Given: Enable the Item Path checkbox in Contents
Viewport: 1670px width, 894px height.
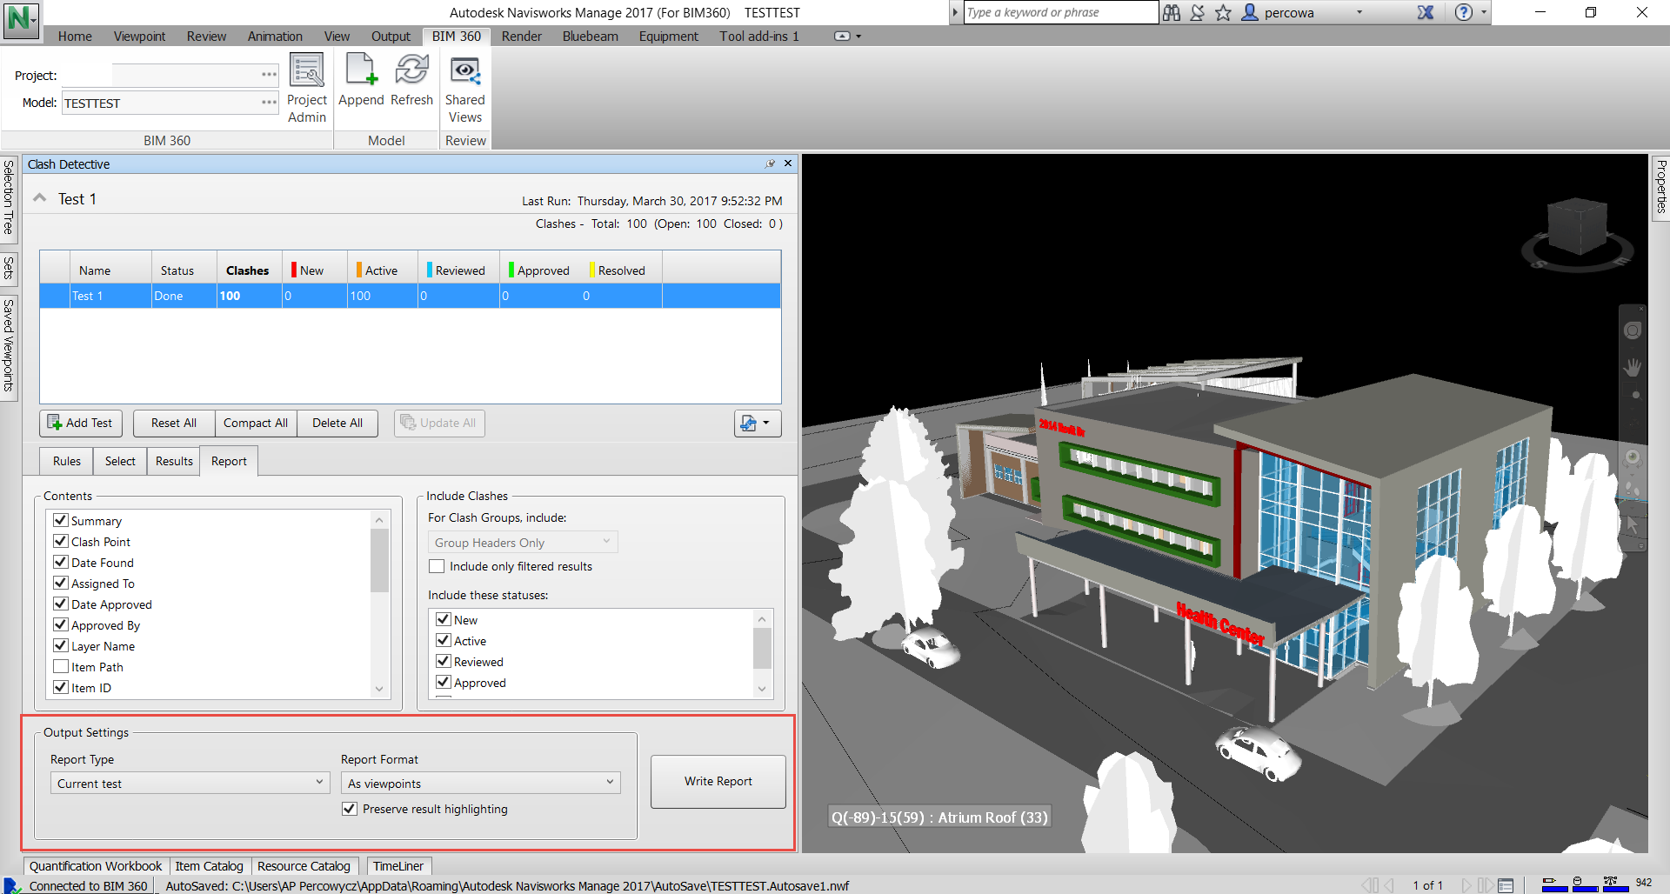Looking at the screenshot, I should (61, 666).
